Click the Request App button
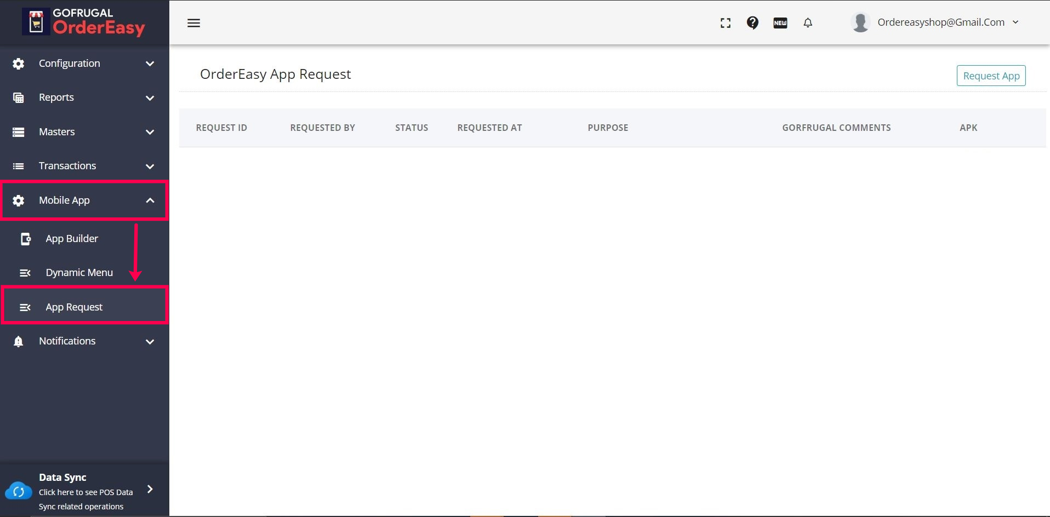This screenshot has width=1050, height=517. click(x=991, y=76)
